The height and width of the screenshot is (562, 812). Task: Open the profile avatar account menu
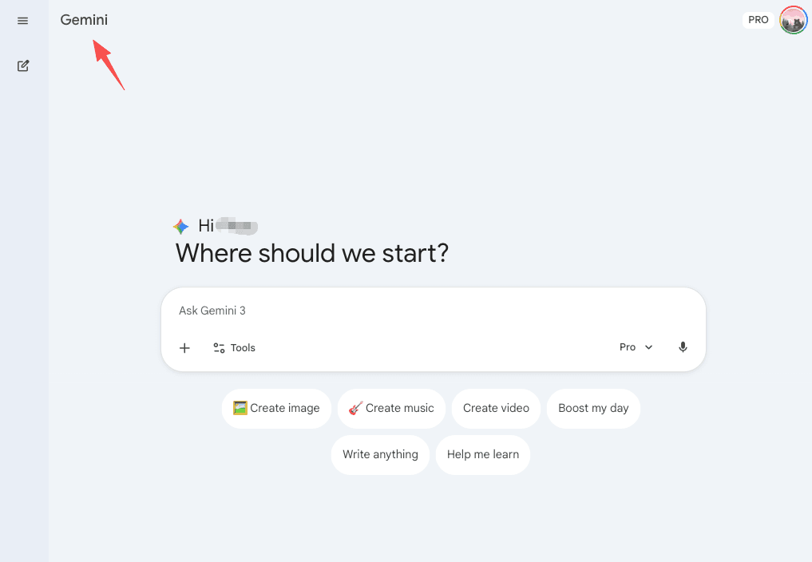(793, 20)
